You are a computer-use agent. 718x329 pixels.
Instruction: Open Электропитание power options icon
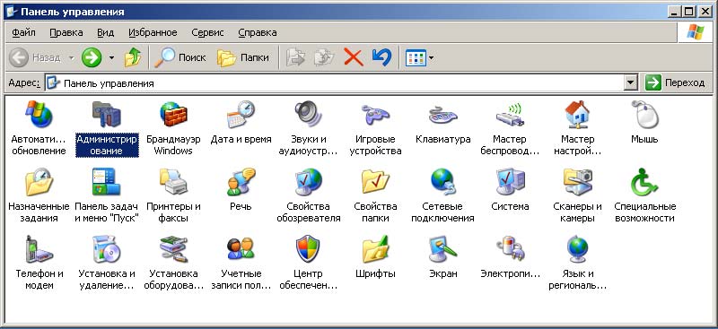pyautogui.click(x=510, y=249)
